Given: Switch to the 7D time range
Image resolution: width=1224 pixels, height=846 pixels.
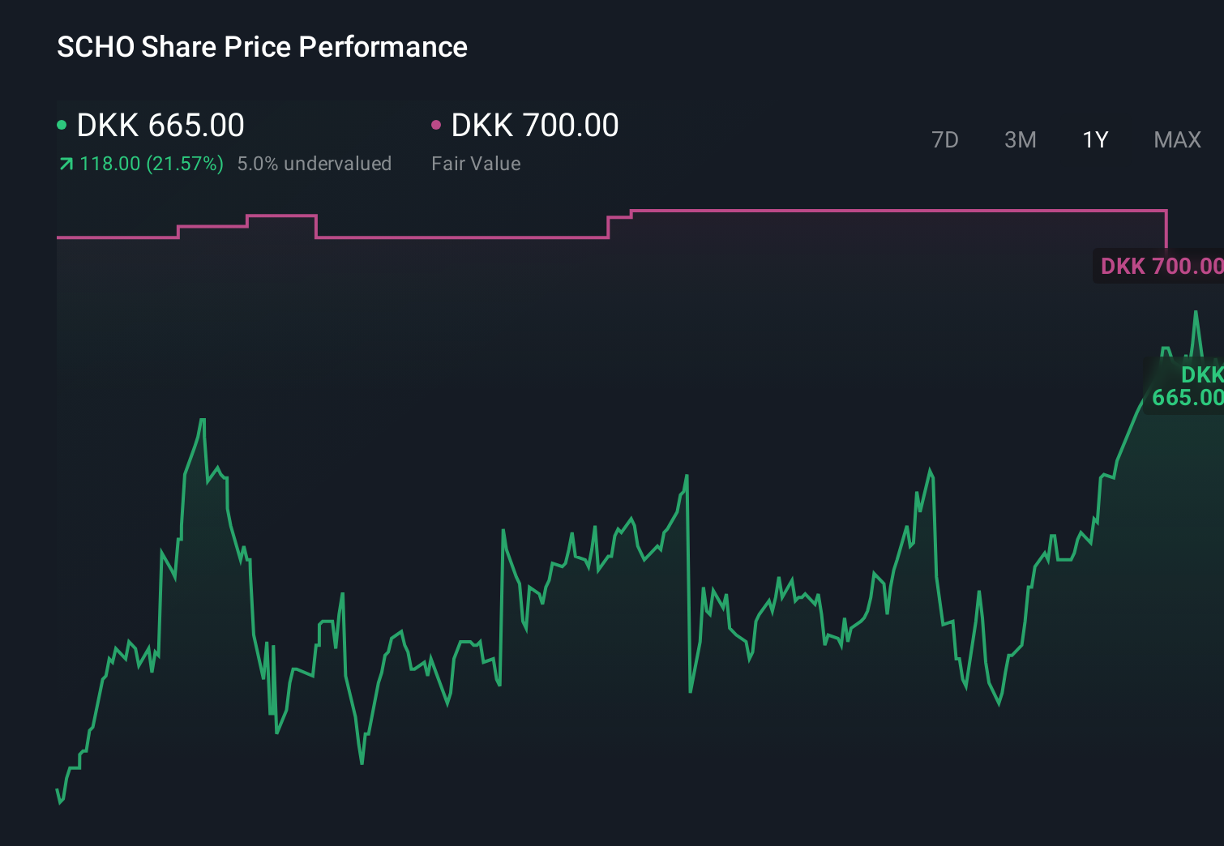Looking at the screenshot, I should click(x=945, y=140).
